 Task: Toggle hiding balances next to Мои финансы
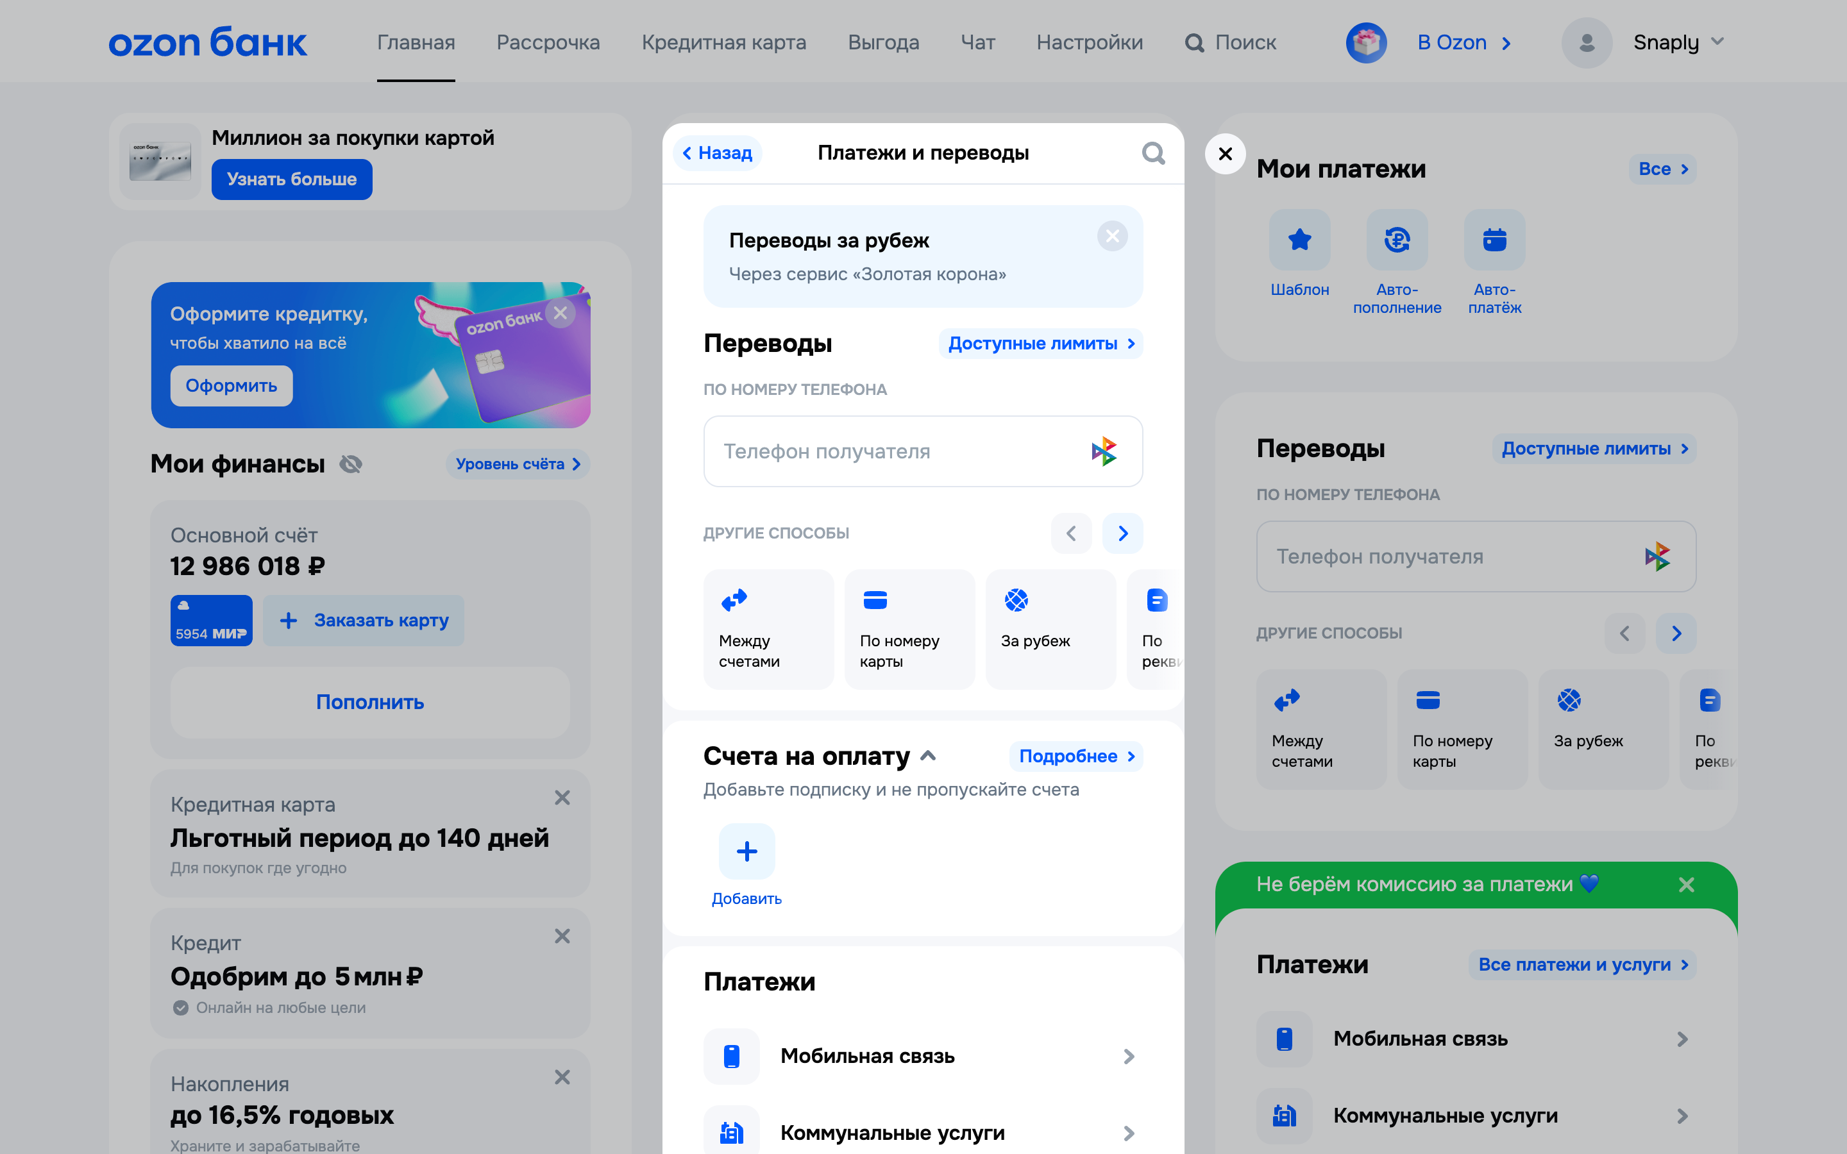[x=351, y=464]
